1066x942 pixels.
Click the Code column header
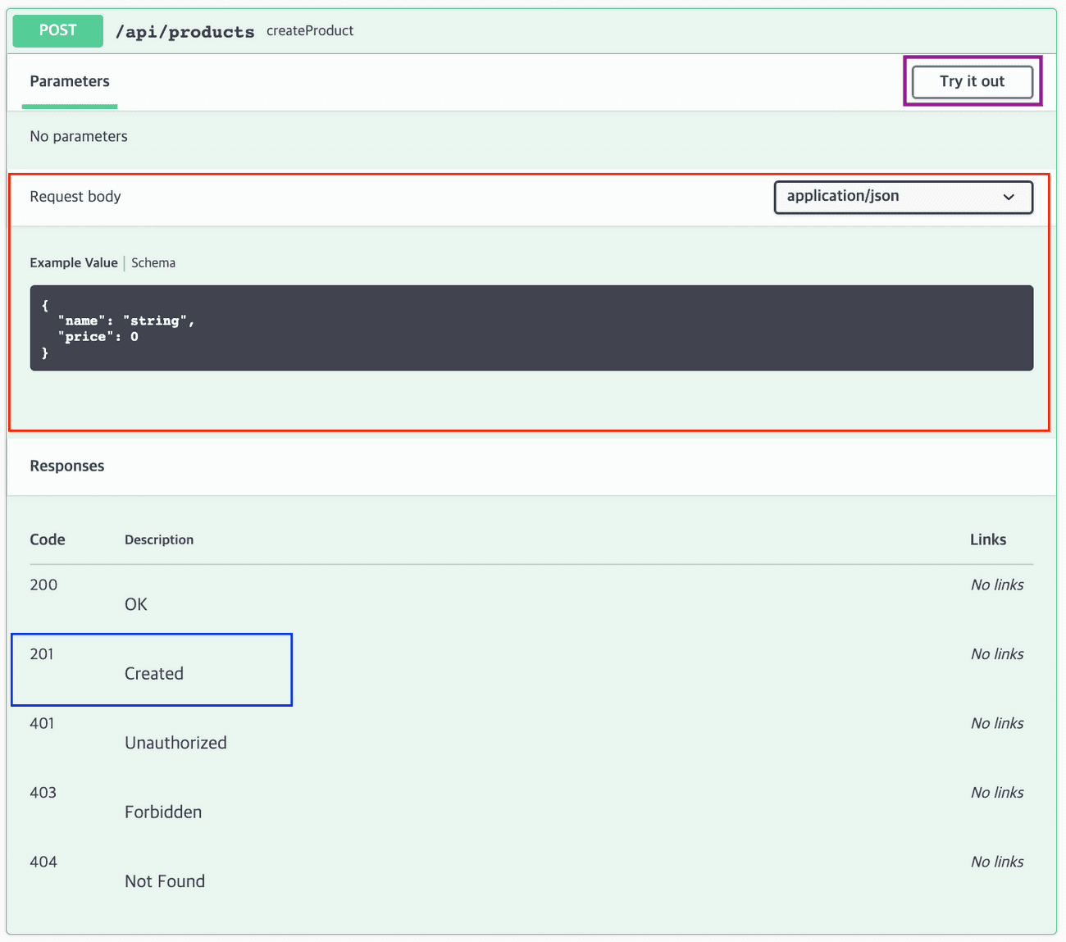48,539
